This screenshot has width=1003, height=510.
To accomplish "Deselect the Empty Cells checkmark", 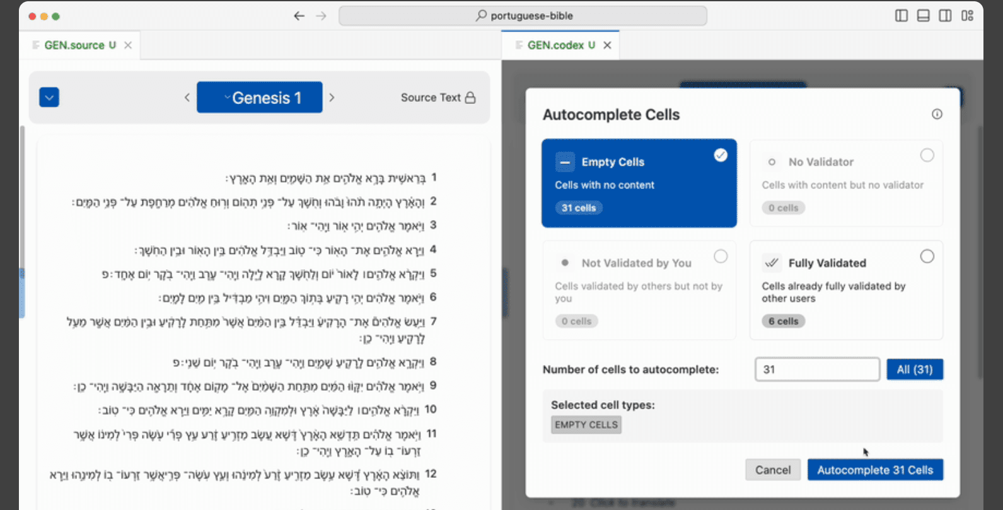I will tap(721, 155).
